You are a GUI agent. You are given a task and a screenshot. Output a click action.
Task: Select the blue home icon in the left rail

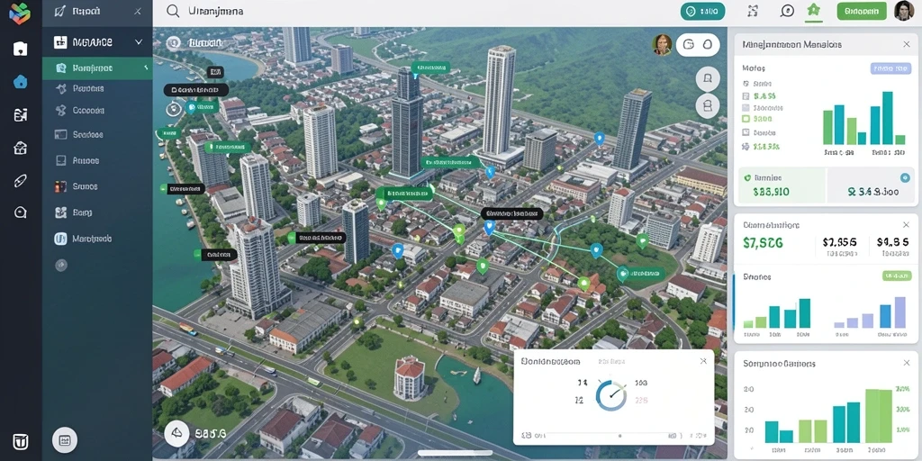click(x=20, y=82)
